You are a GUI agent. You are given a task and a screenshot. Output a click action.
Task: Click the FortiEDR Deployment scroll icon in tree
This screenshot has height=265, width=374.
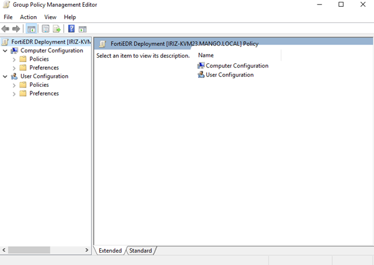pos(5,42)
